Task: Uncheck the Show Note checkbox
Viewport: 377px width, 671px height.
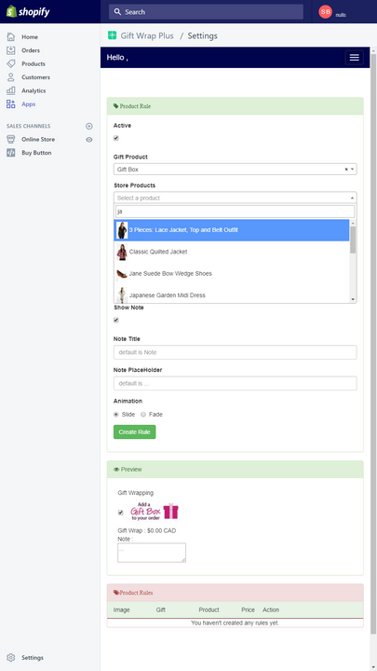Action: tap(115, 320)
